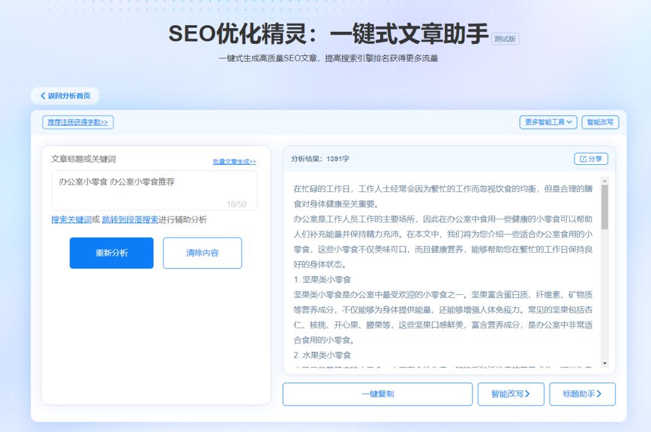Click the arrow icon after 标题助手
This screenshot has width=651, height=432.
[x=600, y=394]
